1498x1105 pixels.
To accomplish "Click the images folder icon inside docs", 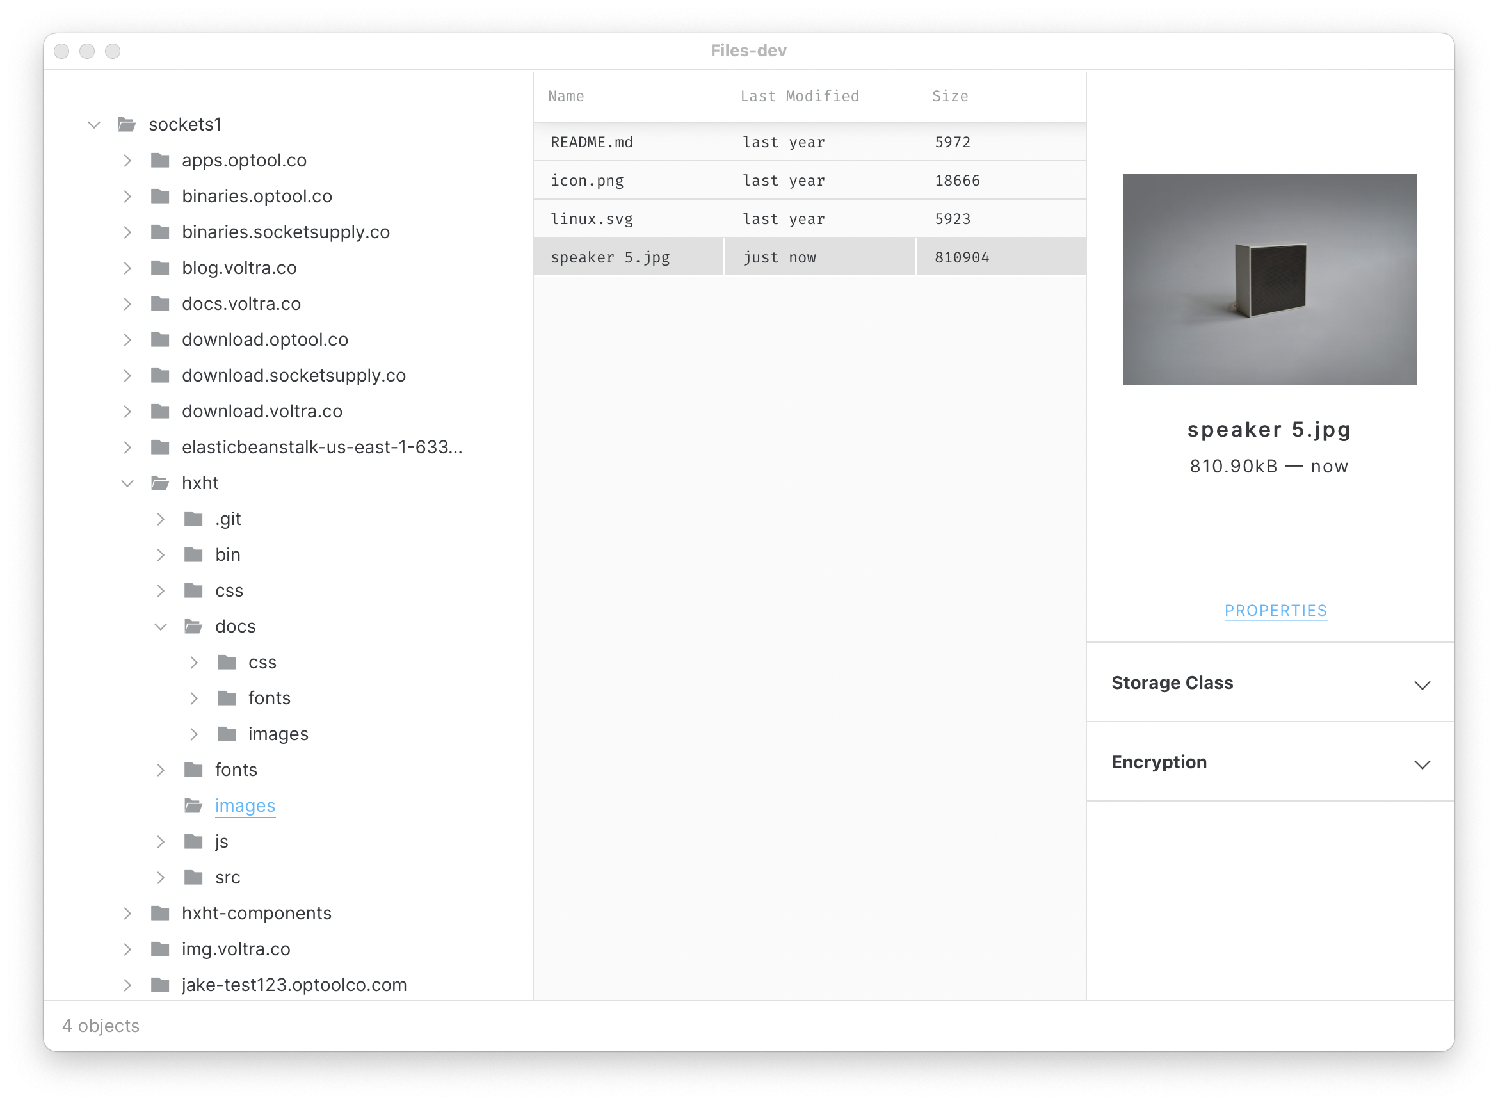I will 227,734.
